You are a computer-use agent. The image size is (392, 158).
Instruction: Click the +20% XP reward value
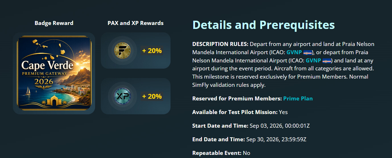click(152, 96)
